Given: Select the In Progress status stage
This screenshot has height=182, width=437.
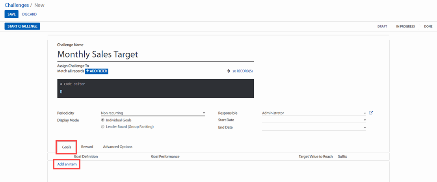Looking at the screenshot, I should click(405, 26).
